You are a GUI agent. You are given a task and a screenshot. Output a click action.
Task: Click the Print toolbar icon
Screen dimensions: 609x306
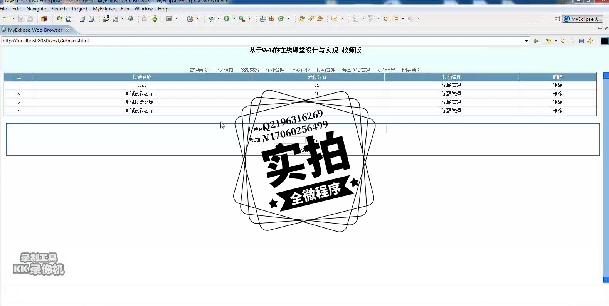click(x=30, y=18)
